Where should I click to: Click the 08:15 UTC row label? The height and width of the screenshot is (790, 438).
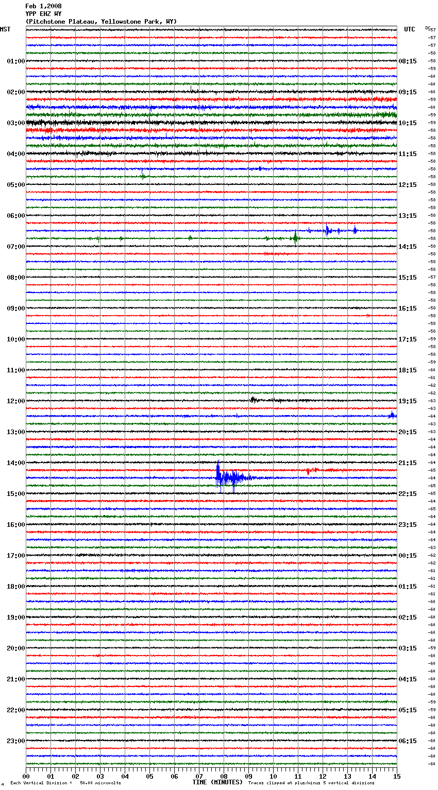coord(408,61)
